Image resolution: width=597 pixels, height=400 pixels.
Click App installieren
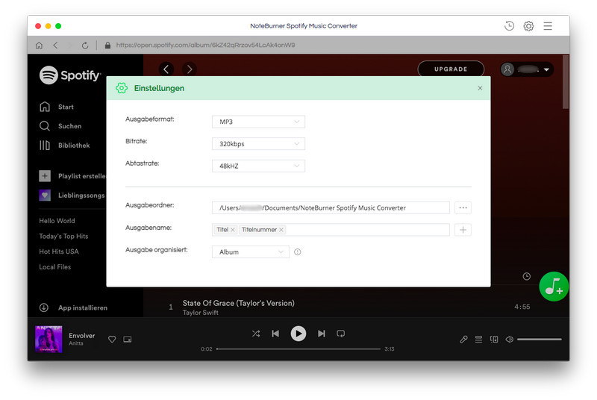click(73, 307)
